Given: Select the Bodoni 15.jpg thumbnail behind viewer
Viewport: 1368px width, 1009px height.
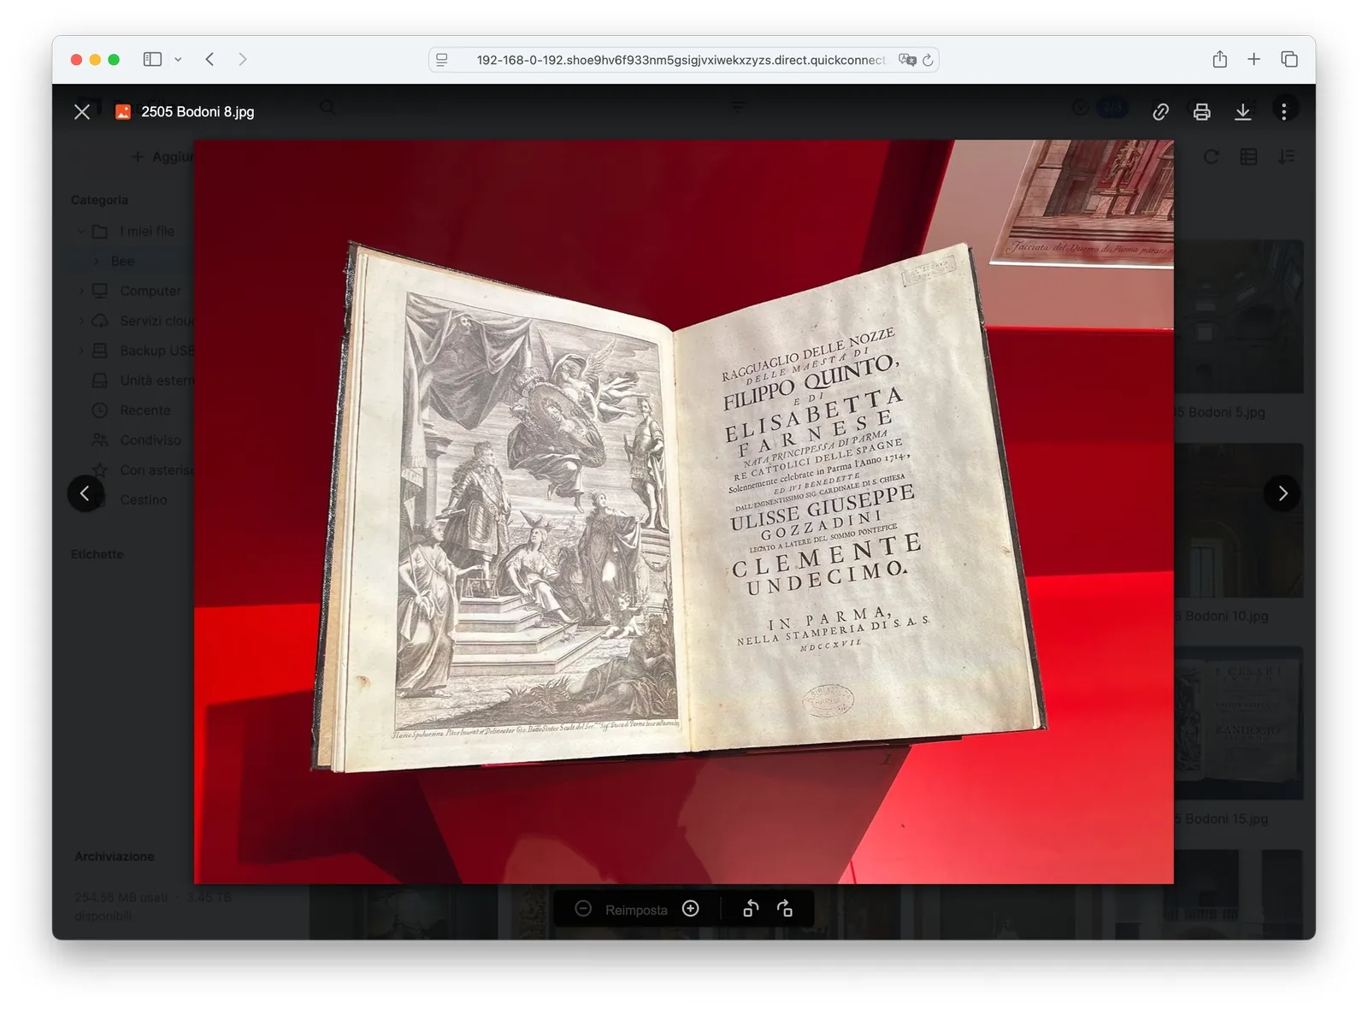Looking at the screenshot, I should click(1239, 723).
